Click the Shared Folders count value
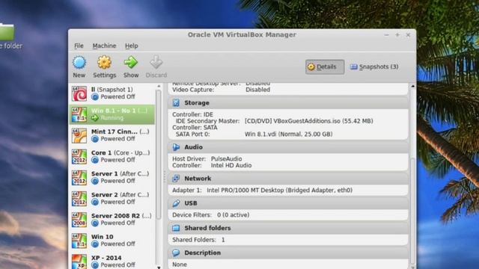Screen dimensions: 479x269 pyautogui.click(x=223, y=240)
